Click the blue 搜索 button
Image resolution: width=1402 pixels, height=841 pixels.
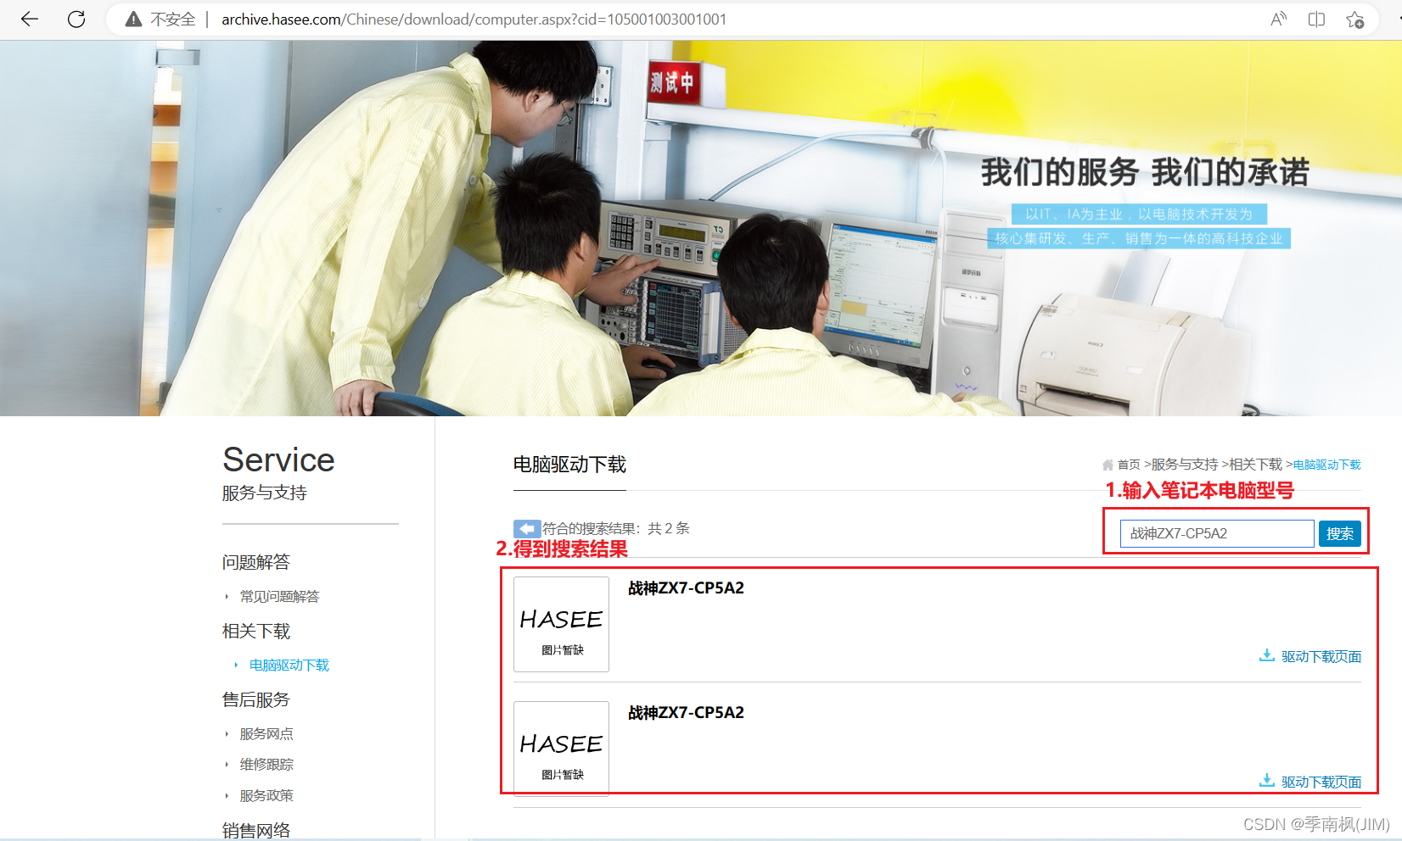[1340, 533]
